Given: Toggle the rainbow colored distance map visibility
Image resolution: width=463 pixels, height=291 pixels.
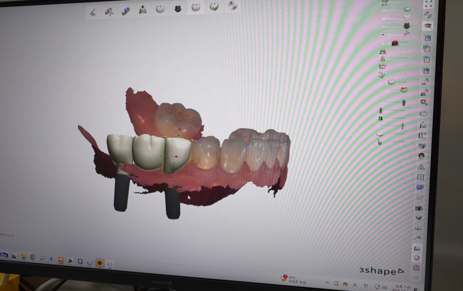Looking at the screenshot, I should (x=404, y=90).
